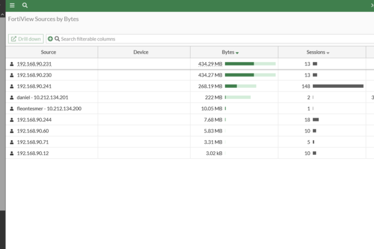The width and height of the screenshot is (374, 249).
Task: Click the user icon beside 192.168.90.231
Action: pyautogui.click(x=11, y=64)
